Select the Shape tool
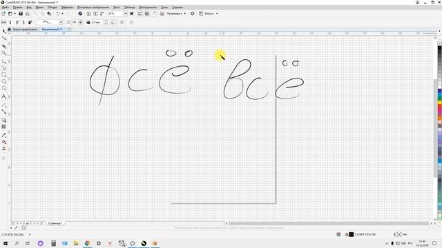This screenshot has height=248, width=442. [4, 39]
